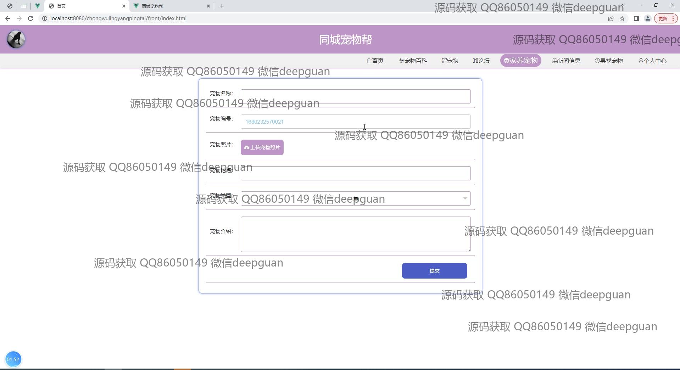The image size is (680, 370).
Task: Open the browser side panel icon
Action: click(x=636, y=18)
